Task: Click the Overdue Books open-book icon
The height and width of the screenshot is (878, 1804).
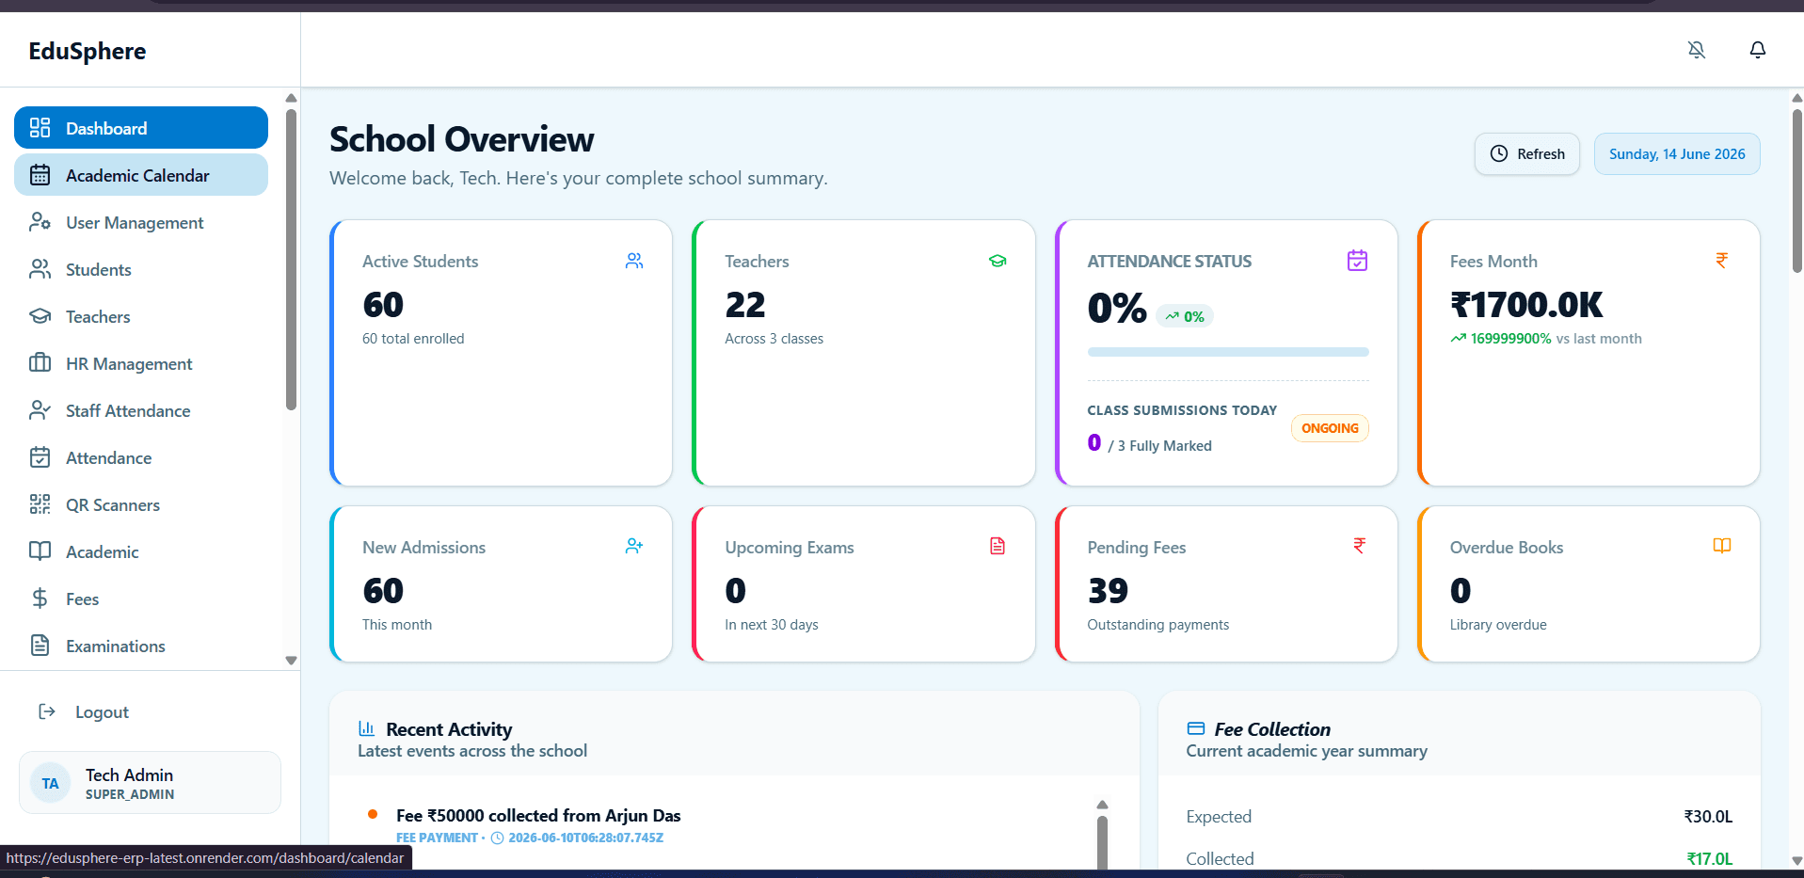Action: coord(1722,546)
